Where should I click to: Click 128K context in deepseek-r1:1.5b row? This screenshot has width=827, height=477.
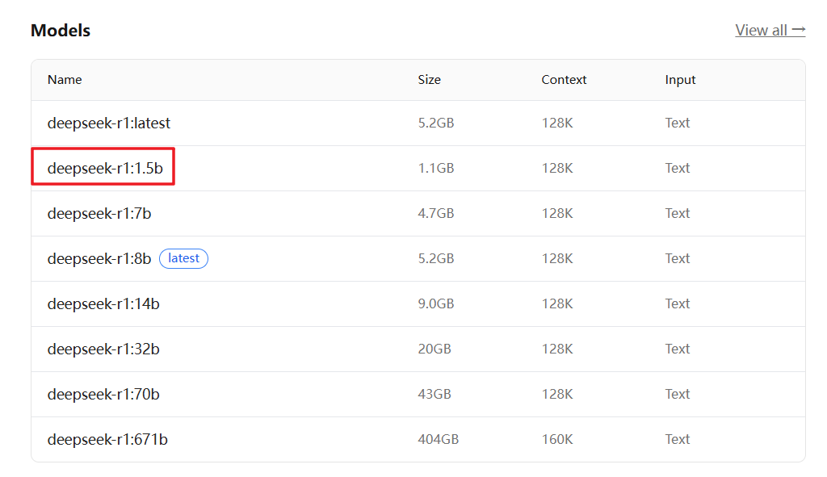557,168
